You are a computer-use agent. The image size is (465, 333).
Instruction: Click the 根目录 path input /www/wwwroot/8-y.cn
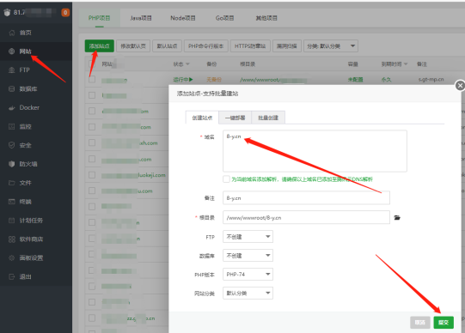(306, 217)
